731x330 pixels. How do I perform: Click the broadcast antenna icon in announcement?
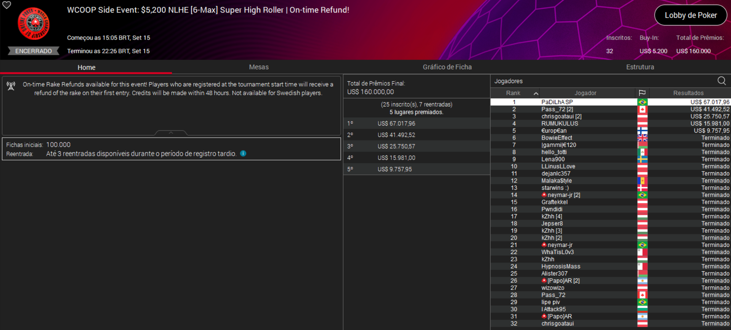[x=11, y=86]
